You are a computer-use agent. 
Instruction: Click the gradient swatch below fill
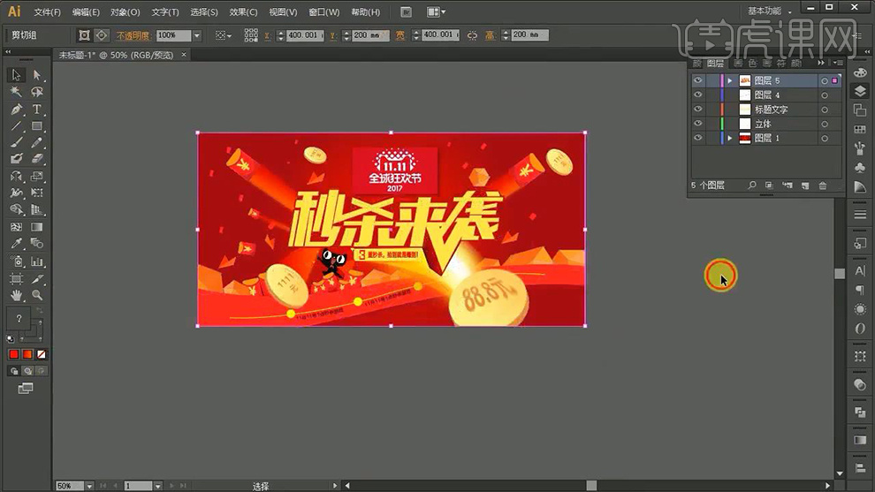(x=27, y=354)
